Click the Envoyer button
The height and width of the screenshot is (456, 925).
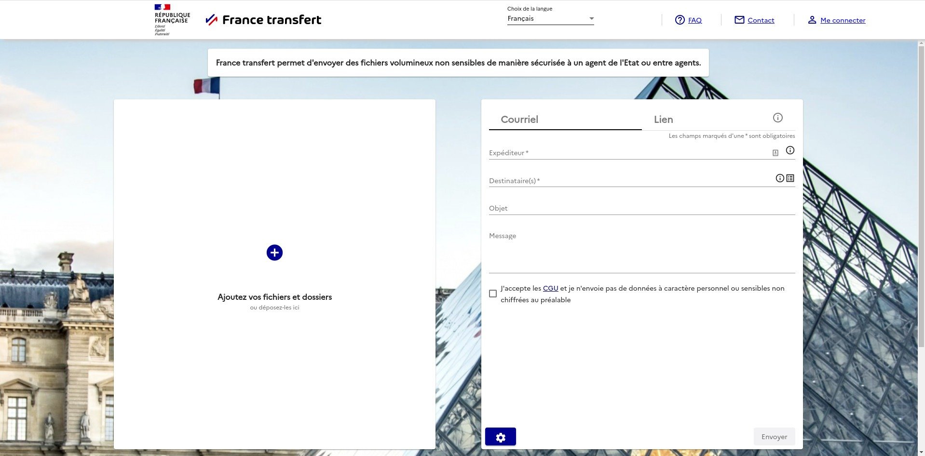(774, 437)
